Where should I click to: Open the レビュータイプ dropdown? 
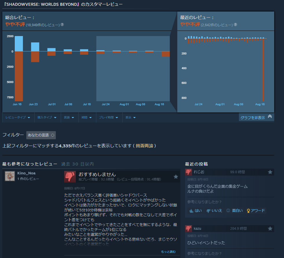click(x=18, y=118)
